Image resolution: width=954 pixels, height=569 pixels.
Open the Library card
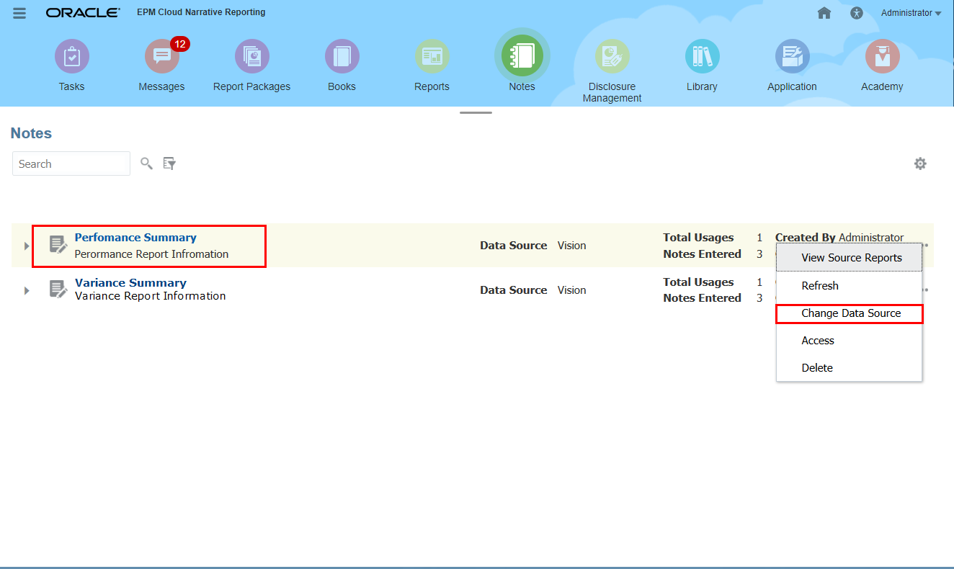(702, 66)
